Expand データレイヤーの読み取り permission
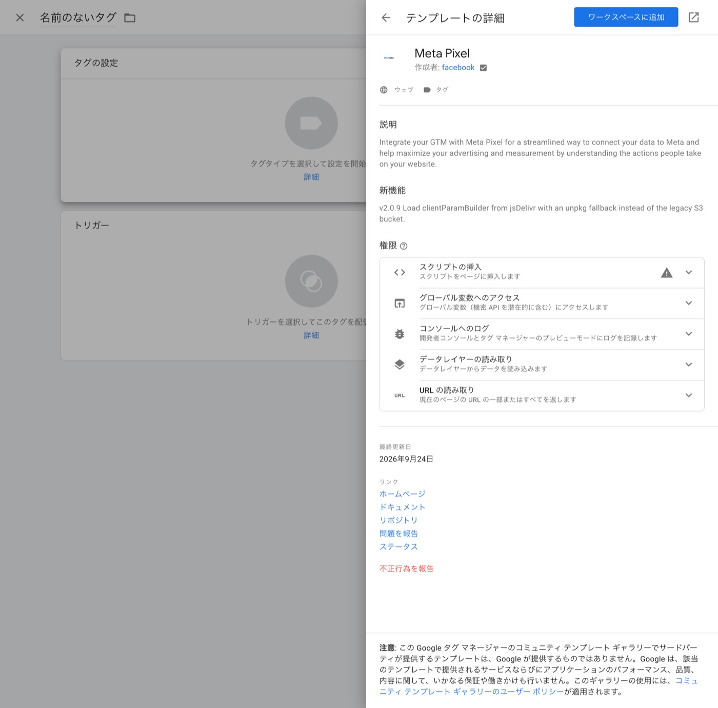Viewport: 718px width, 708px height. [x=689, y=365]
